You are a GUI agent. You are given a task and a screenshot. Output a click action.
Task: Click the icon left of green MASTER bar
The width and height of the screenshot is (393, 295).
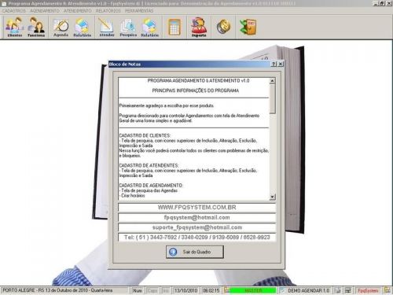point(226,290)
